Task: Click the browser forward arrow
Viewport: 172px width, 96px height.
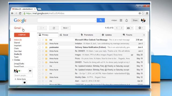Action: 16,13
